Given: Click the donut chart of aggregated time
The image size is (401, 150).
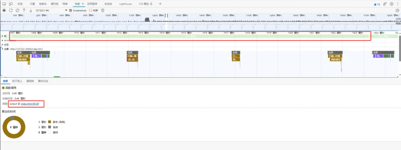Looking at the screenshot, I should (14, 127).
